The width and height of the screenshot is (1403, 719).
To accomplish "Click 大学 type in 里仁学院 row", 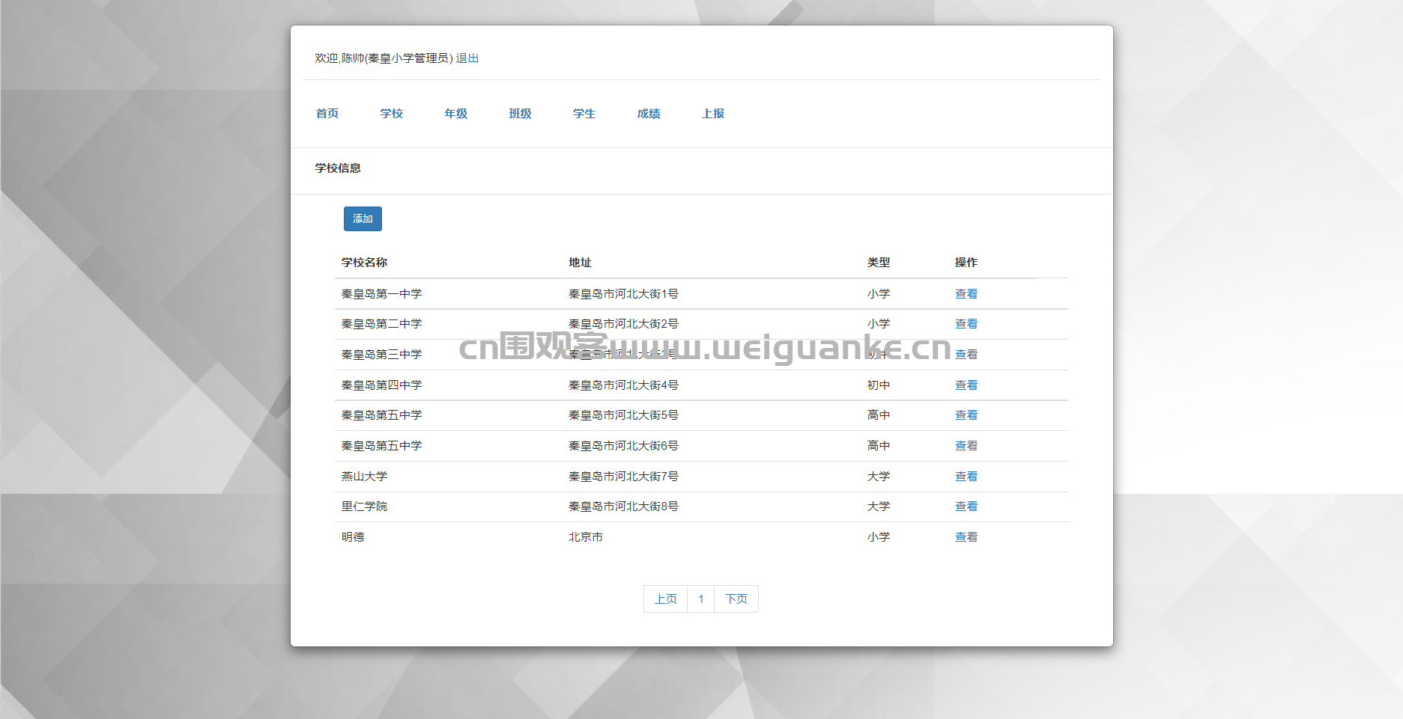I will [x=879, y=507].
